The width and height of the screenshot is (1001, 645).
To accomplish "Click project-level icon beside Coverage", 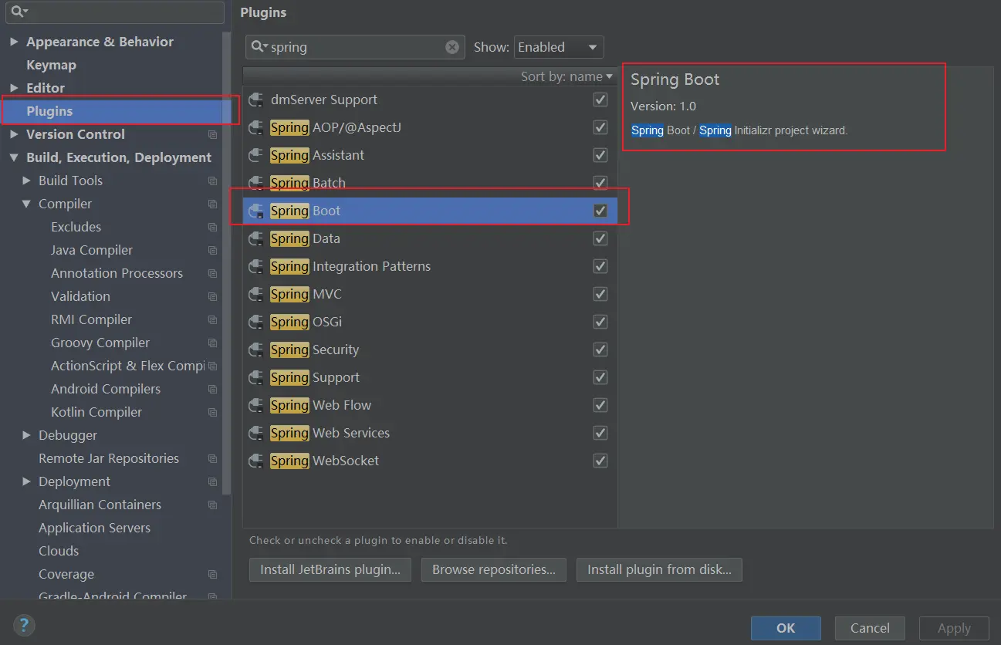I will tap(213, 574).
